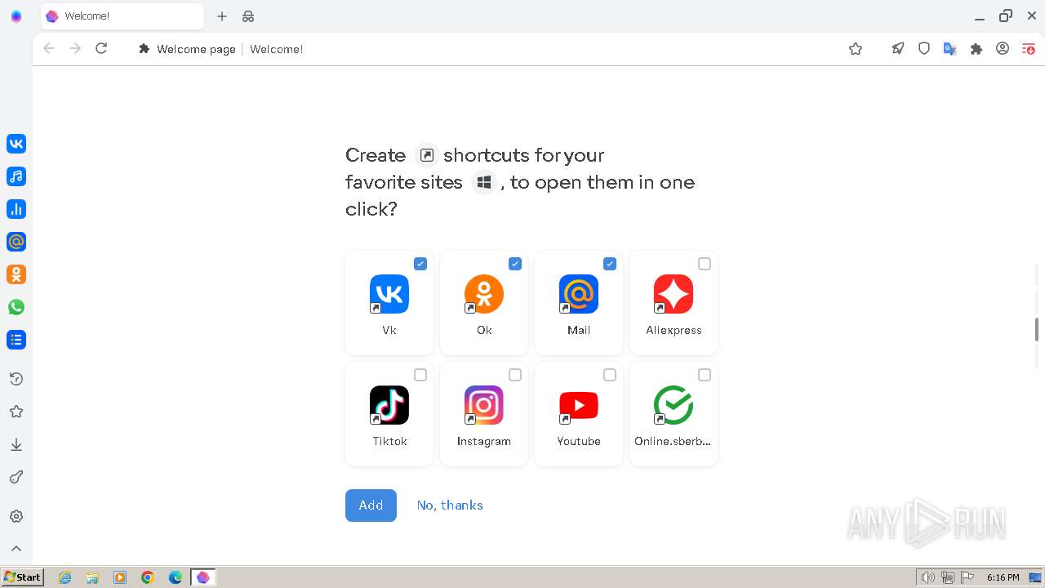
Task: Open bookmarks star in sidebar
Action: point(16,412)
